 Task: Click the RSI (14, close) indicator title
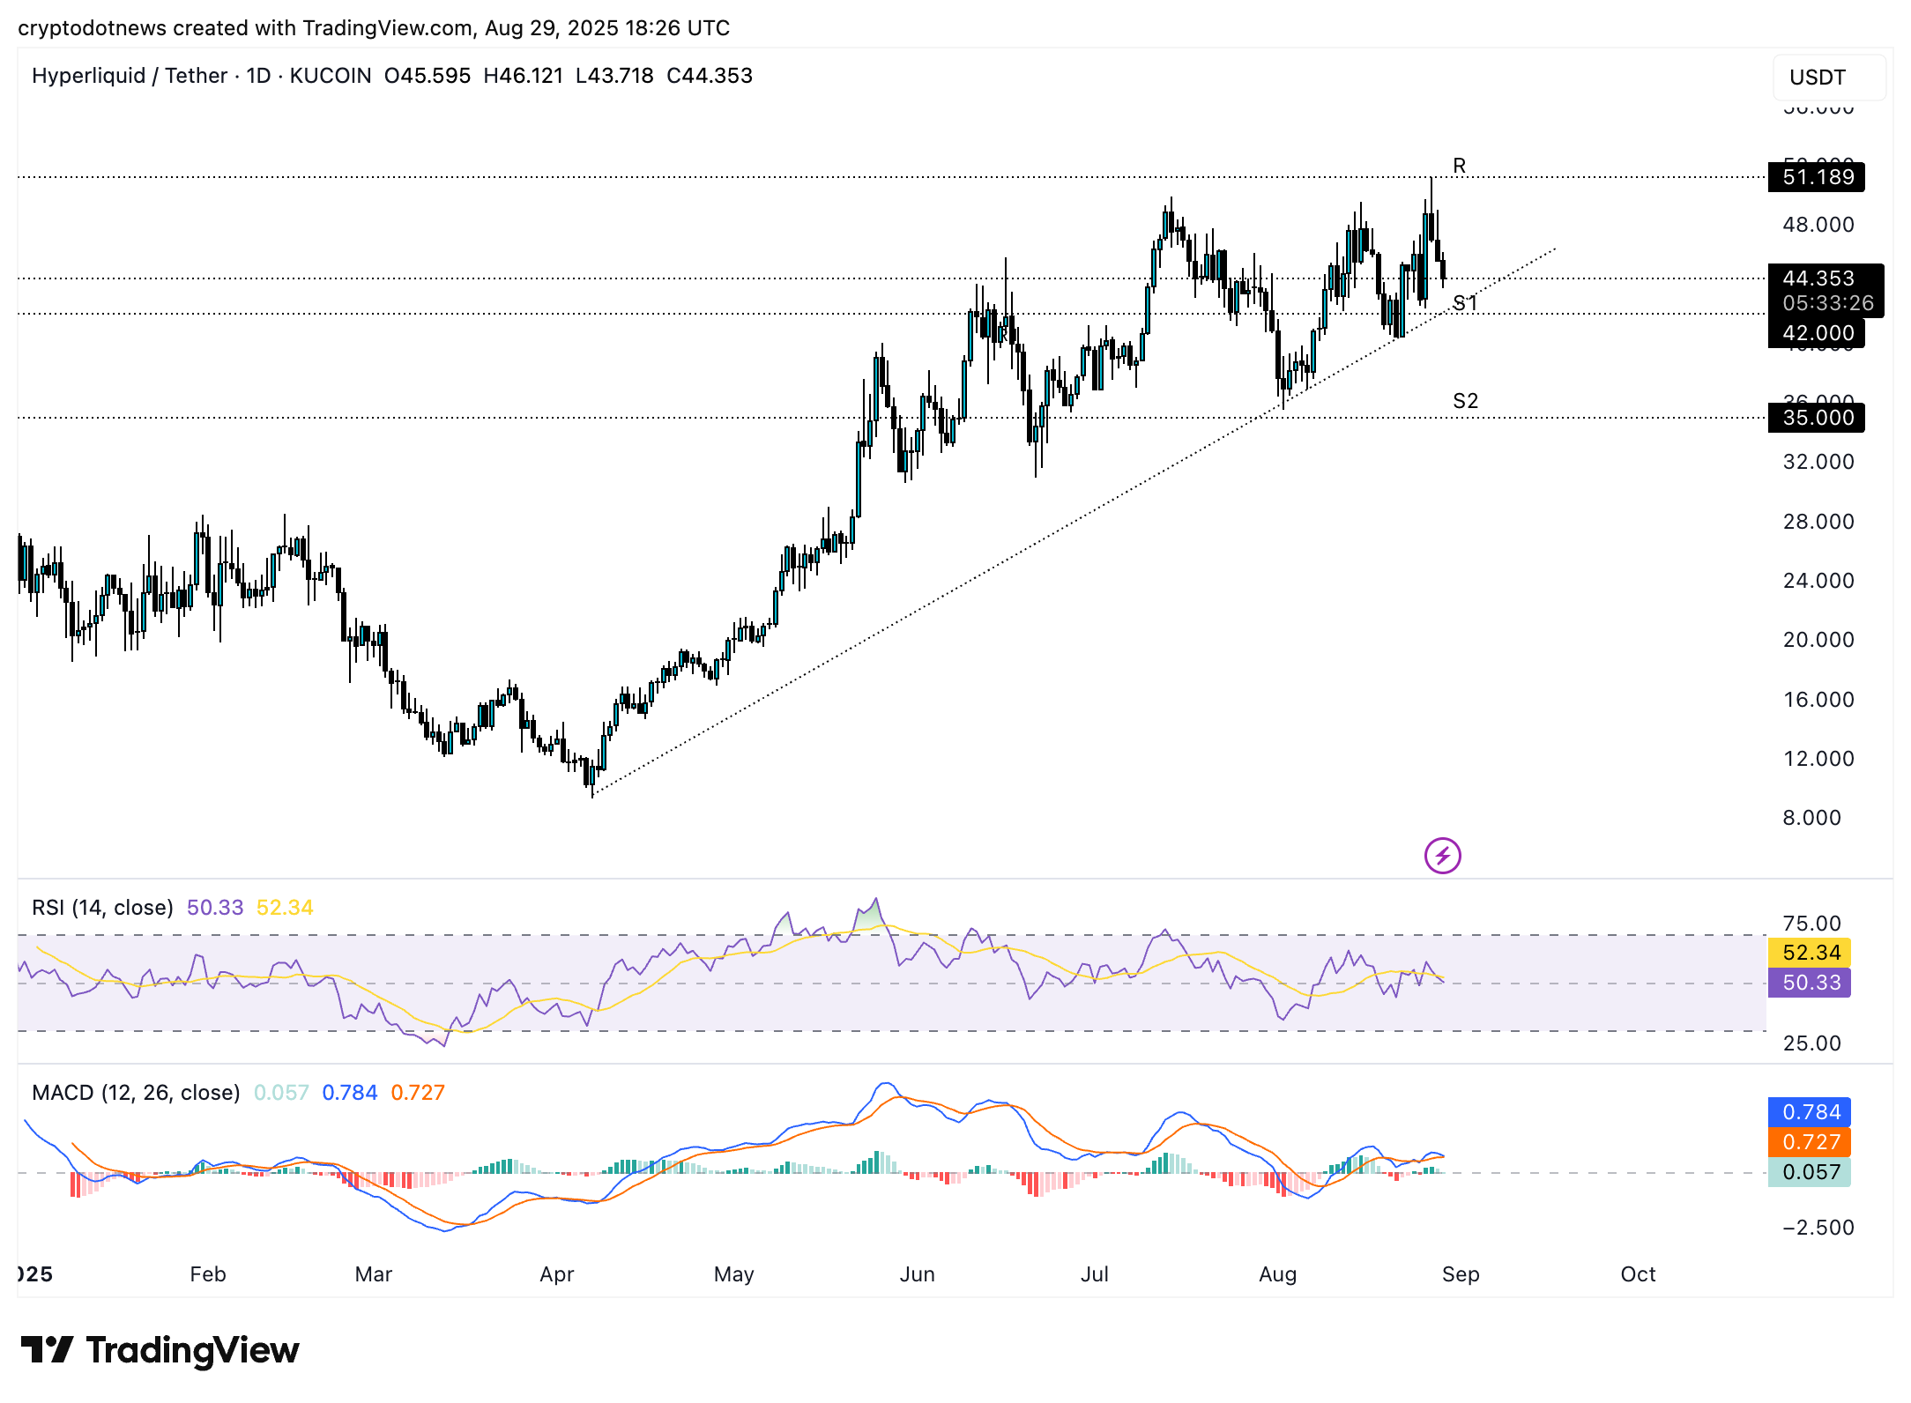pos(102,908)
